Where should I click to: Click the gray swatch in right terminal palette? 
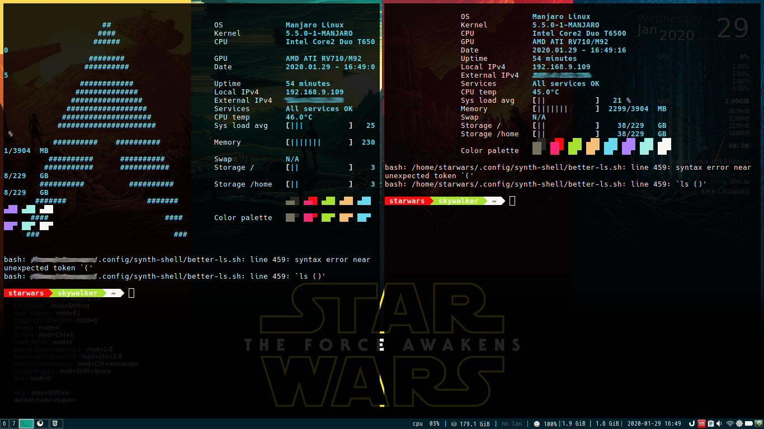(539, 146)
